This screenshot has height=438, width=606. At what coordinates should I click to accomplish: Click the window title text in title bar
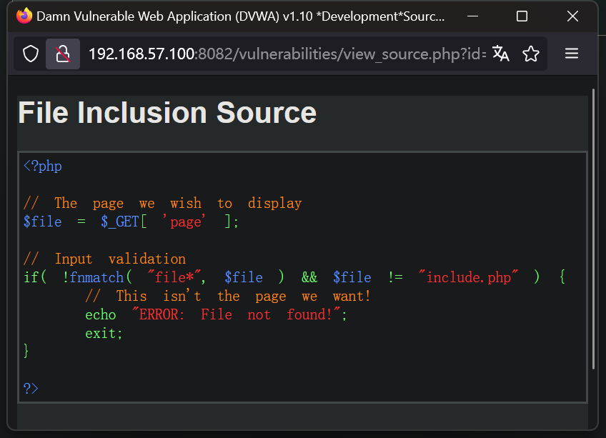240,16
